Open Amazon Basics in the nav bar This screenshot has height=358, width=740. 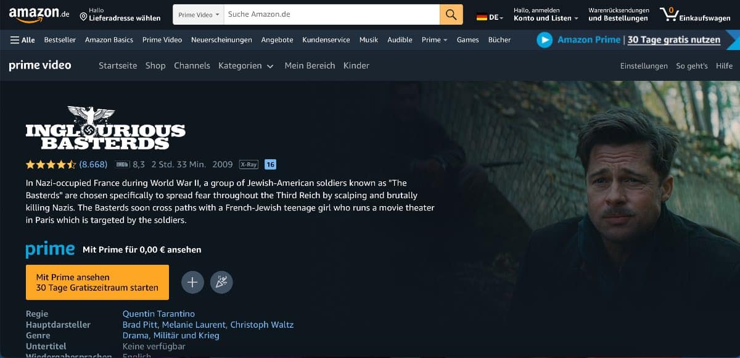[x=109, y=40]
